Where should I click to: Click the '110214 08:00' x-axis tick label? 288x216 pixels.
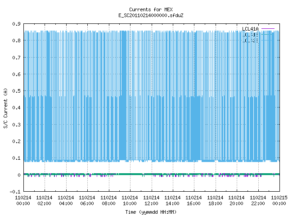tap(108, 201)
